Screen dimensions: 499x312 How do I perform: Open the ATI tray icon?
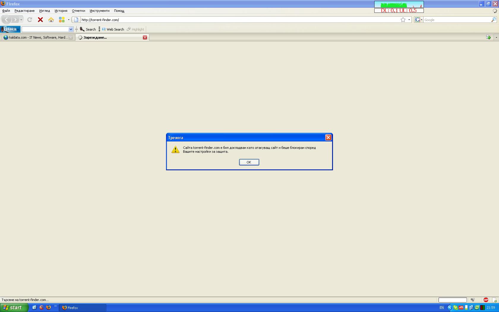coord(461,308)
